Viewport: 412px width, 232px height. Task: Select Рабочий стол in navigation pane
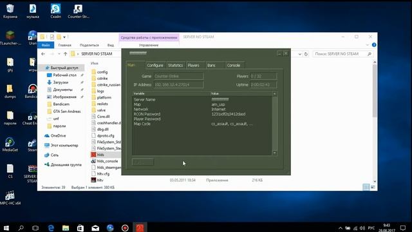tap(64, 75)
